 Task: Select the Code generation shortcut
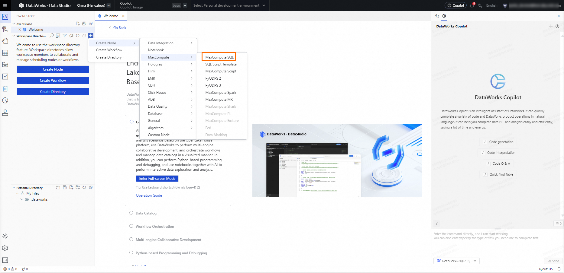(x=498, y=142)
